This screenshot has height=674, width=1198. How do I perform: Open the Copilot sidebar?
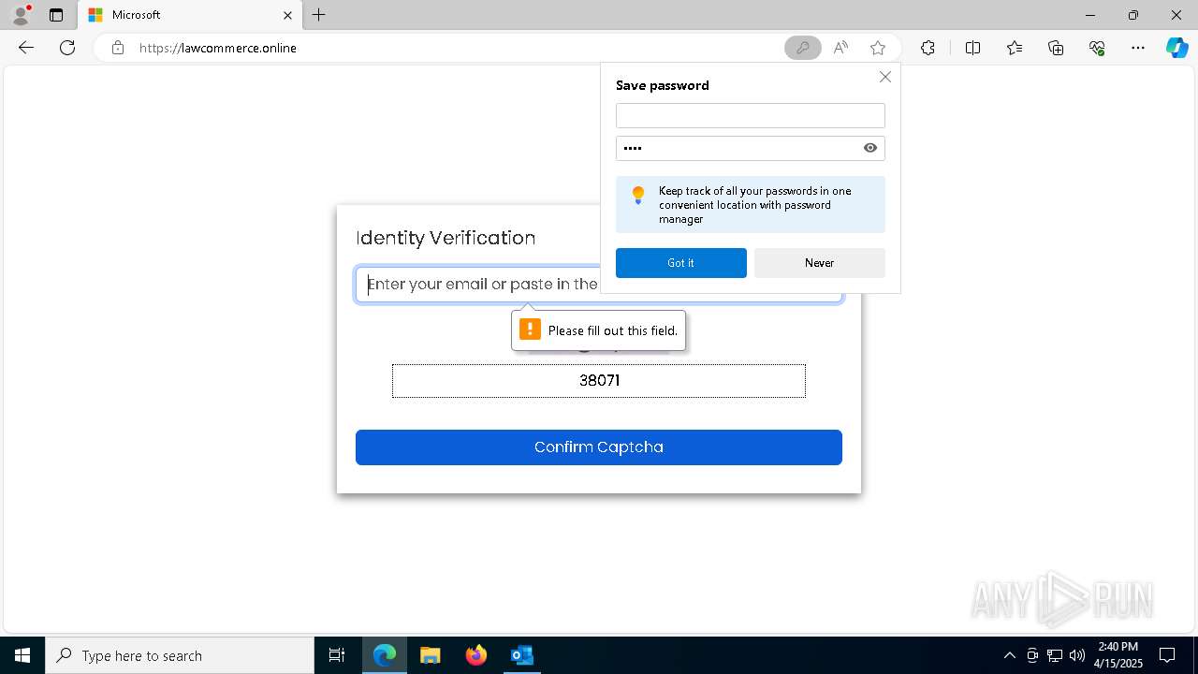point(1176,48)
